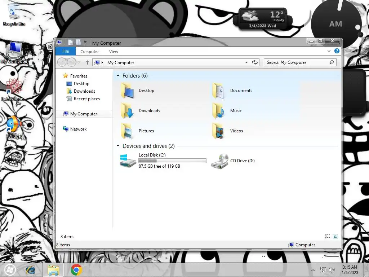369x277 pixels.
Task: Open the Desktop folder in Folders group
Action: (x=128, y=91)
